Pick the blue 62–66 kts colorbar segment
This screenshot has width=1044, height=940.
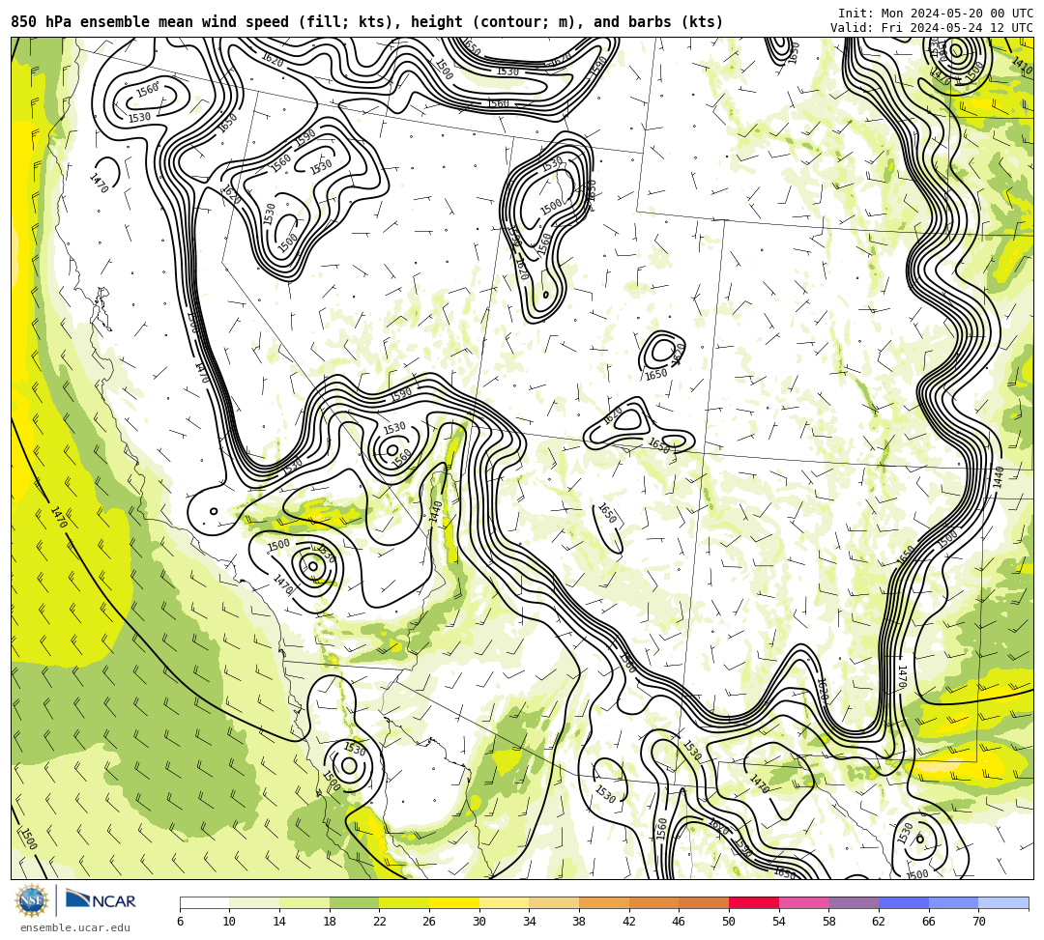(904, 902)
